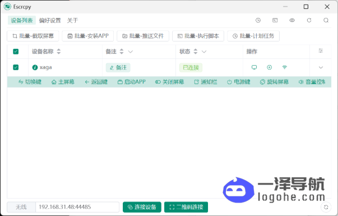Screen dimensions: 338x216
Task: Click the eye icon in top toolbar
Action: [x=292, y=20]
